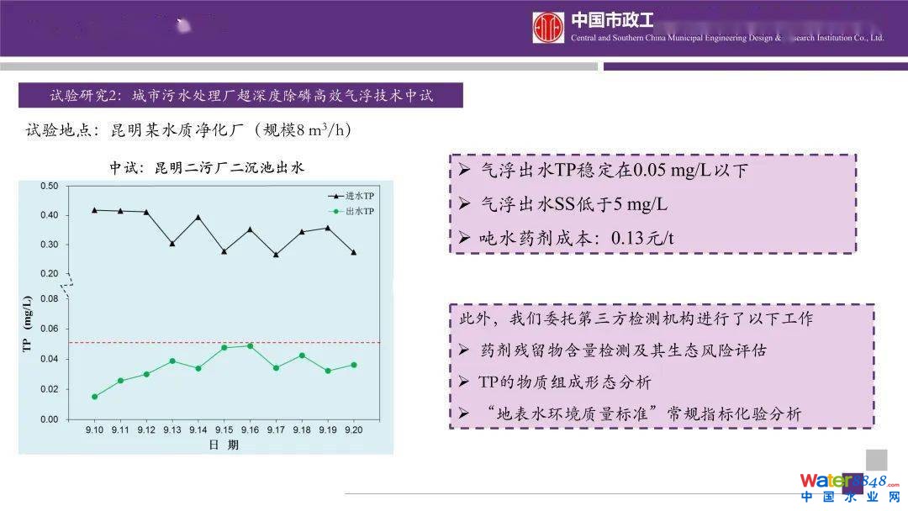908x511 pixels.
Task: Click the y-axis break symbol on chart
Action: [70, 286]
